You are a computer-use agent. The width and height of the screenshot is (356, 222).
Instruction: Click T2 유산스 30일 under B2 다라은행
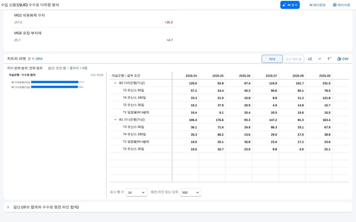point(133,105)
